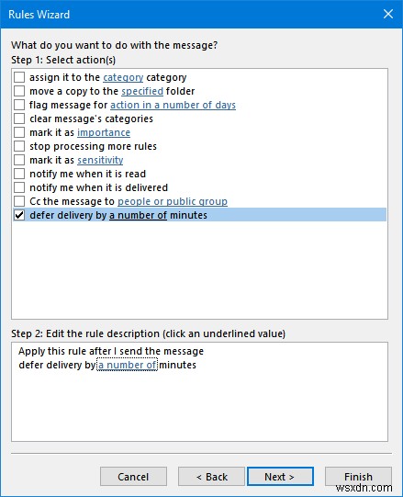Select 'stop processing more rules' row text
The image size is (403, 497).
(x=93, y=146)
